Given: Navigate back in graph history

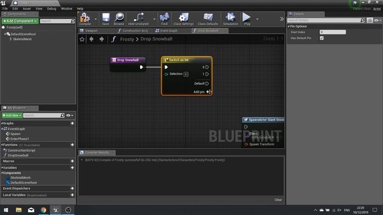Looking at the screenshot, I should 92,39.
